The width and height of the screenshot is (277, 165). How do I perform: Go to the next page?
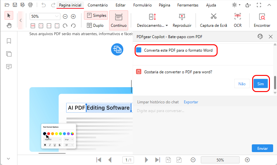pos(146,160)
